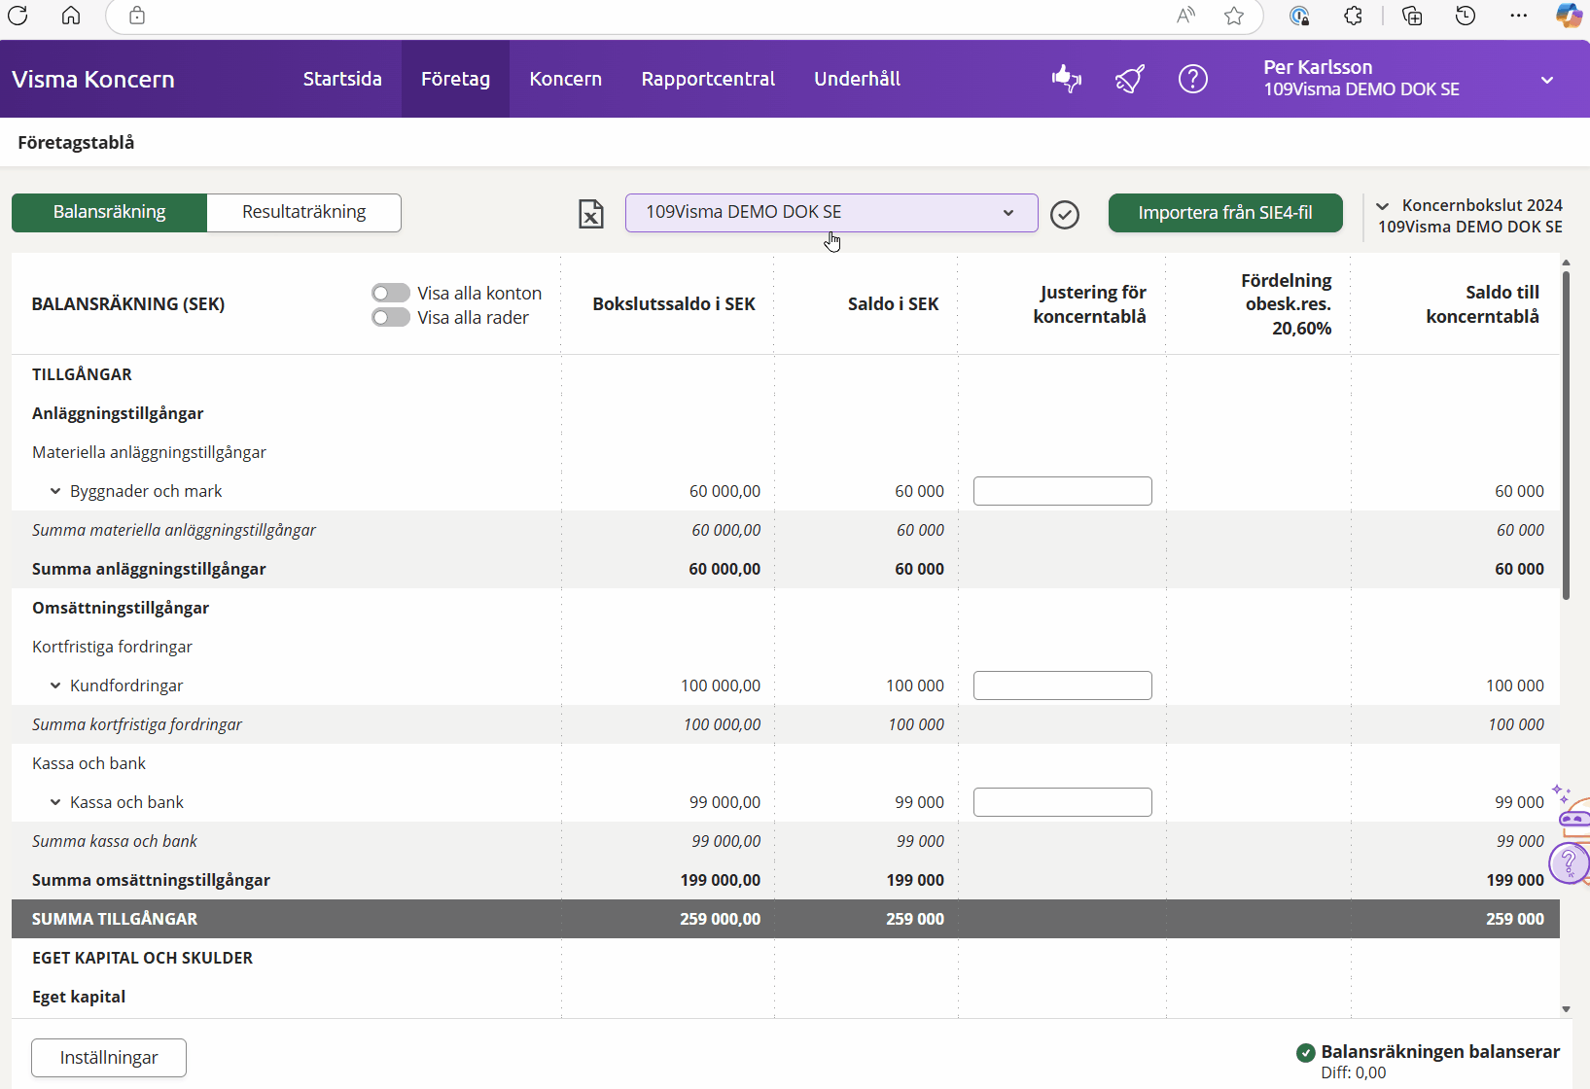Expand the Byggnader och mark row
1590x1089 pixels.
click(55, 491)
